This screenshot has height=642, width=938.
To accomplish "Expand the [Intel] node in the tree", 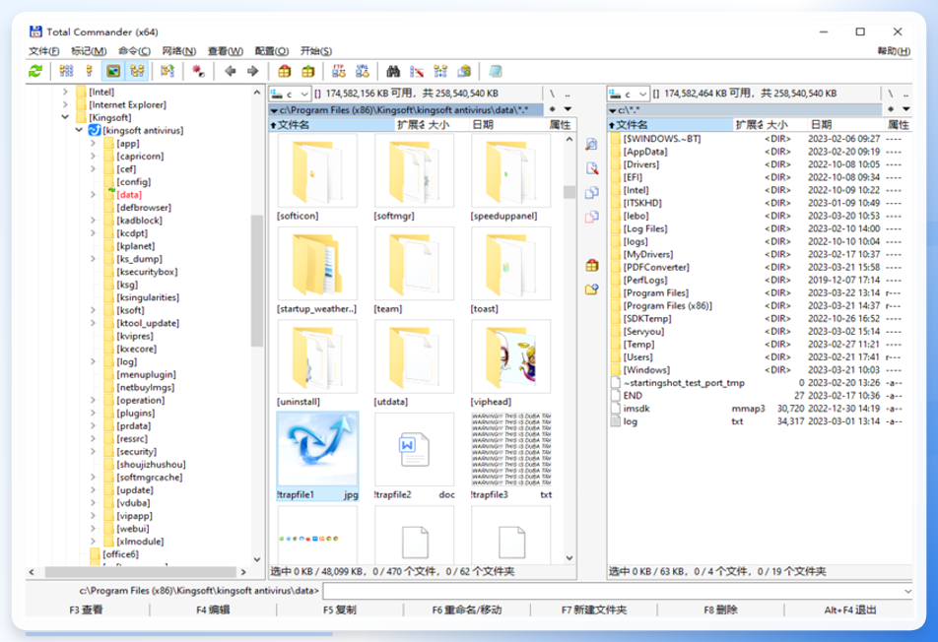I will (x=65, y=92).
